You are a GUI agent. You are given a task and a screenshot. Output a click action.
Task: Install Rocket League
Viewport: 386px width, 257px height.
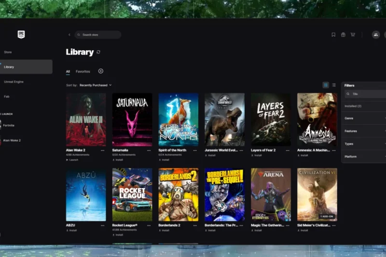point(118,235)
